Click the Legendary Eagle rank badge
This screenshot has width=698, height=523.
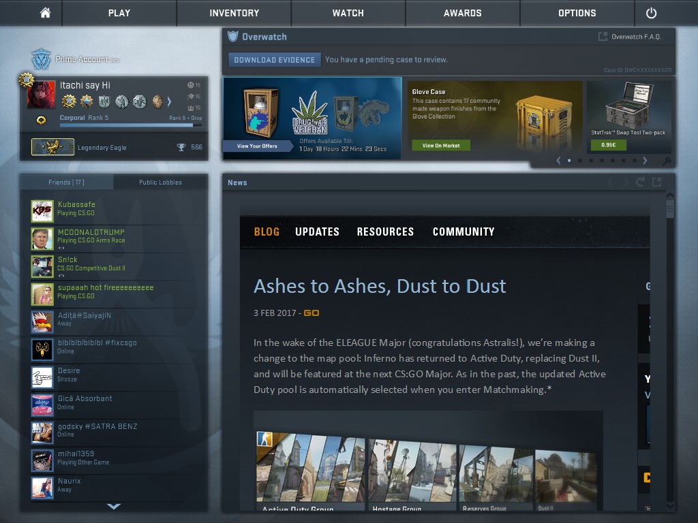click(x=52, y=147)
